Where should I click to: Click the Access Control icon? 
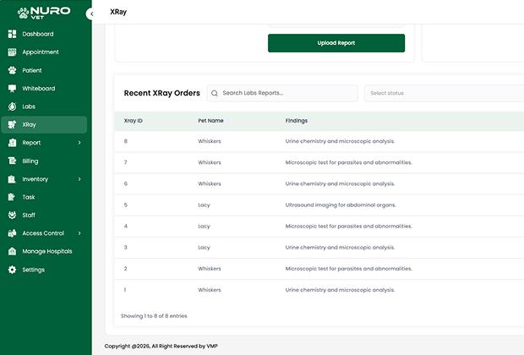(12, 233)
